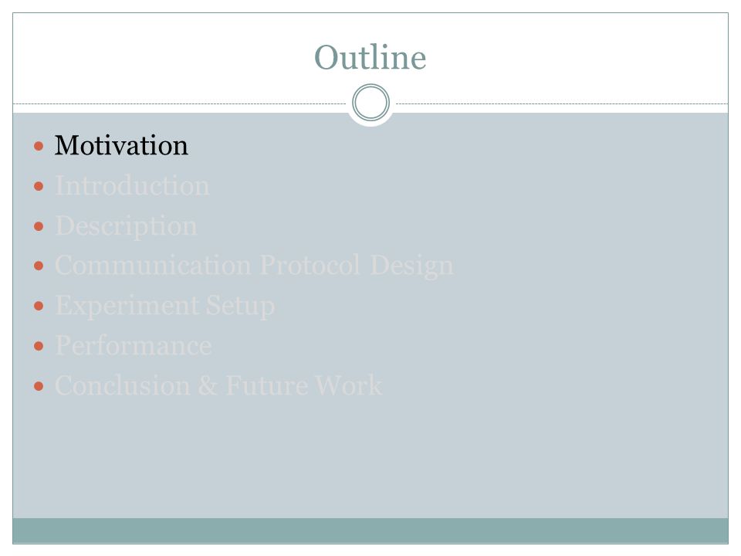Image resolution: width=741 pixels, height=556 pixels.
Task: Click the bullet before Conclusion & Future Work
Action: [x=39, y=386]
